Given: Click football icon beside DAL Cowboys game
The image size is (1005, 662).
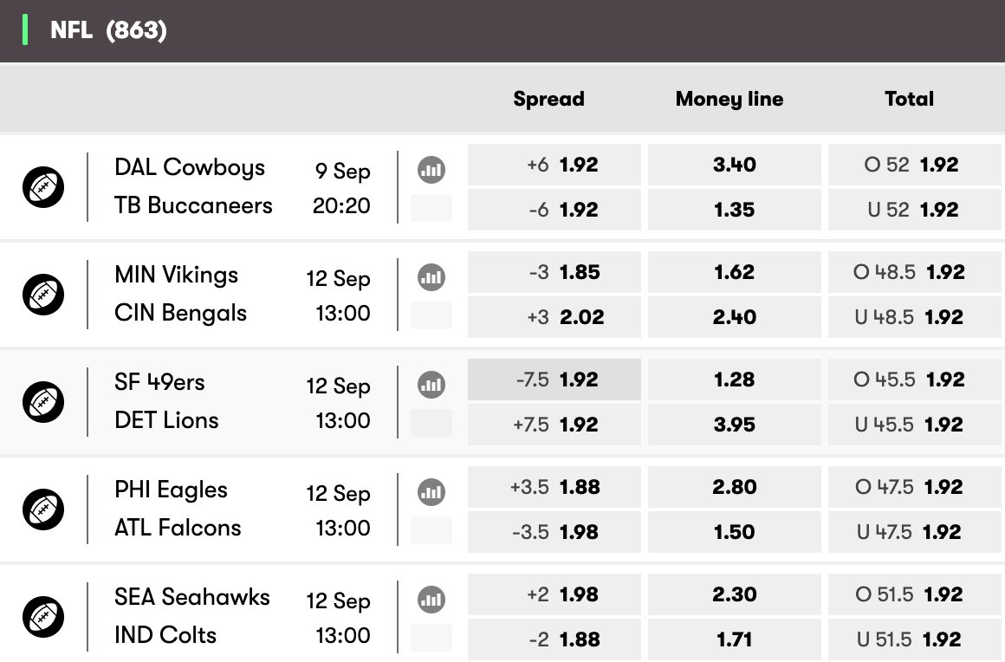Looking at the screenshot, I should tap(43, 187).
